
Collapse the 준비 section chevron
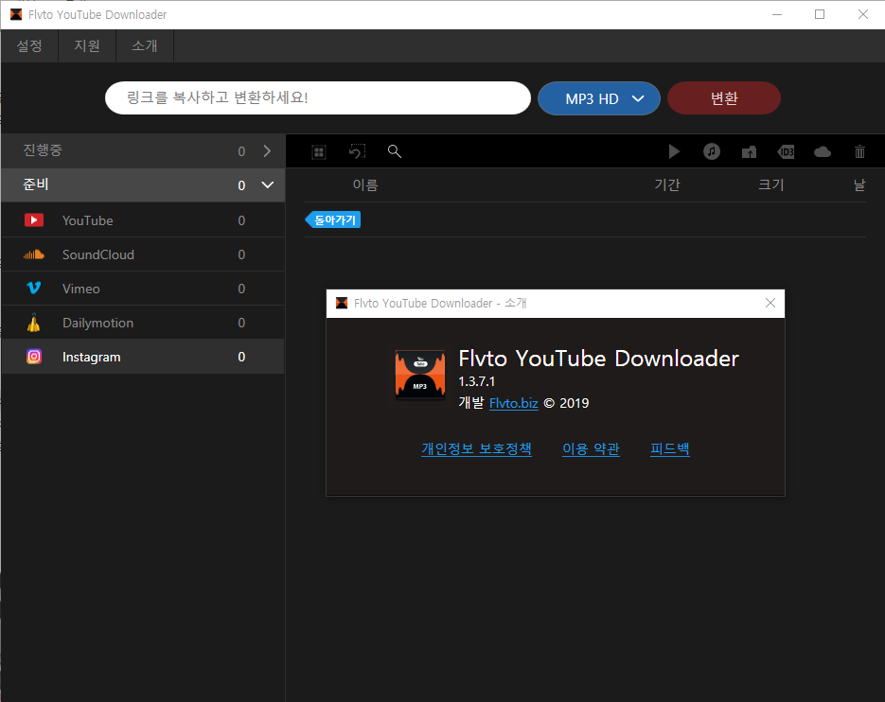268,185
